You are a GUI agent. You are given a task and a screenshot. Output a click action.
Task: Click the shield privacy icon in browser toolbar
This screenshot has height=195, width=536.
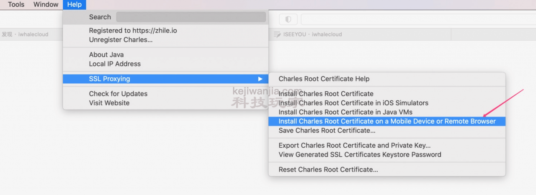(x=288, y=20)
